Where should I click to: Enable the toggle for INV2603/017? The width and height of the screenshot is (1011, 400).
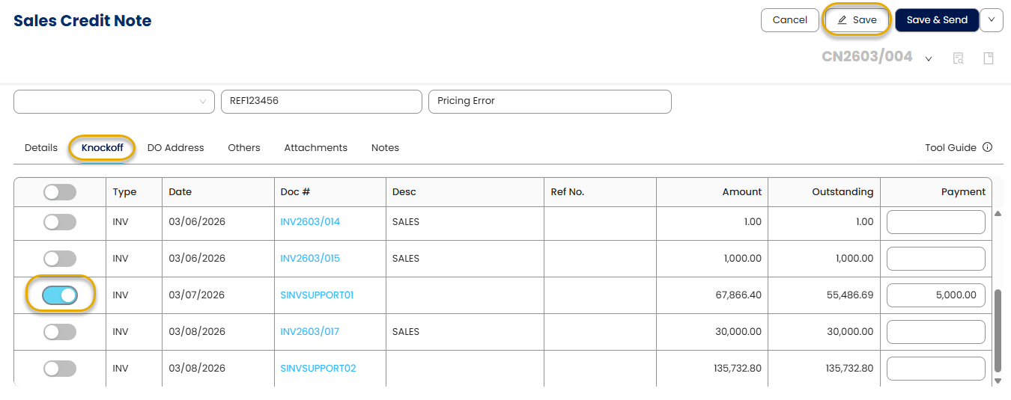click(60, 332)
